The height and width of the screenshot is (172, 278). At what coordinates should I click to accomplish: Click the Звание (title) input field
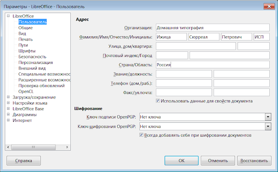coord(184,74)
